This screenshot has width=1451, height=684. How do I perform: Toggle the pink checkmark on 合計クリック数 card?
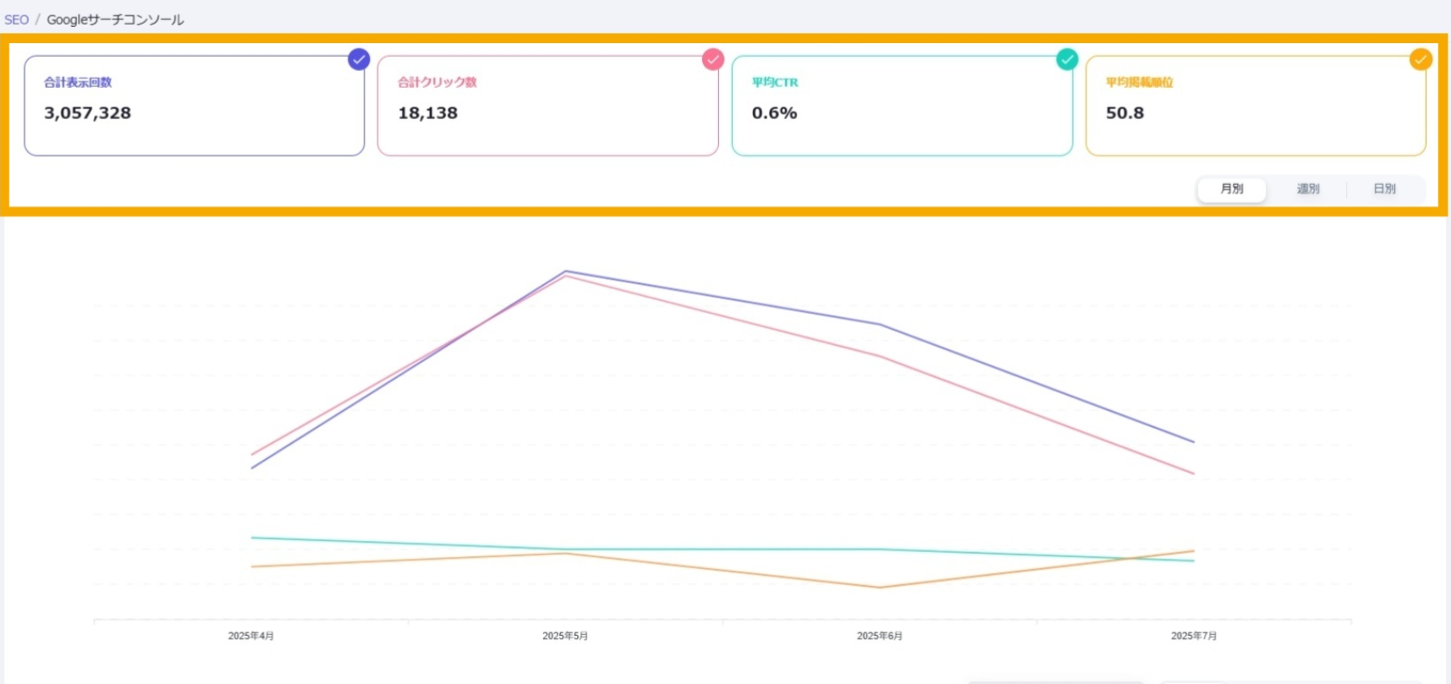(713, 59)
